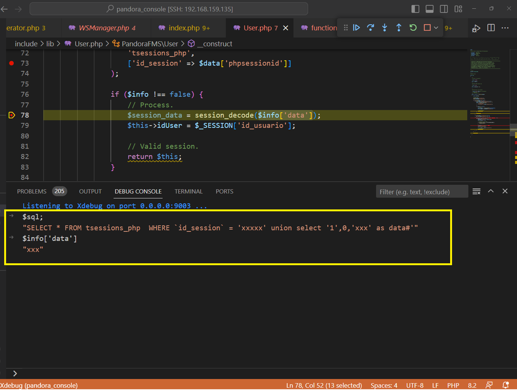Go back with the navigation arrow
Screen dimensions: 517x390
5,9
